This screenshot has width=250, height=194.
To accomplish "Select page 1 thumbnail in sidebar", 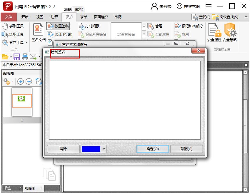I will [x=22, y=101].
